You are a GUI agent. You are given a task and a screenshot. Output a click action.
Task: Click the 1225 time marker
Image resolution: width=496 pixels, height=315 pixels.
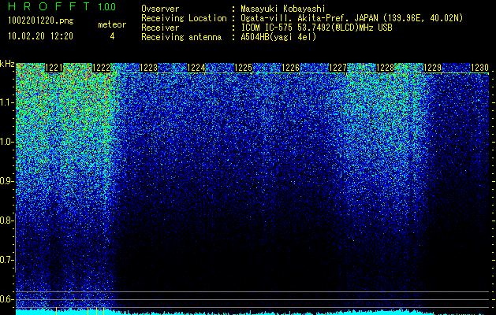click(x=243, y=68)
